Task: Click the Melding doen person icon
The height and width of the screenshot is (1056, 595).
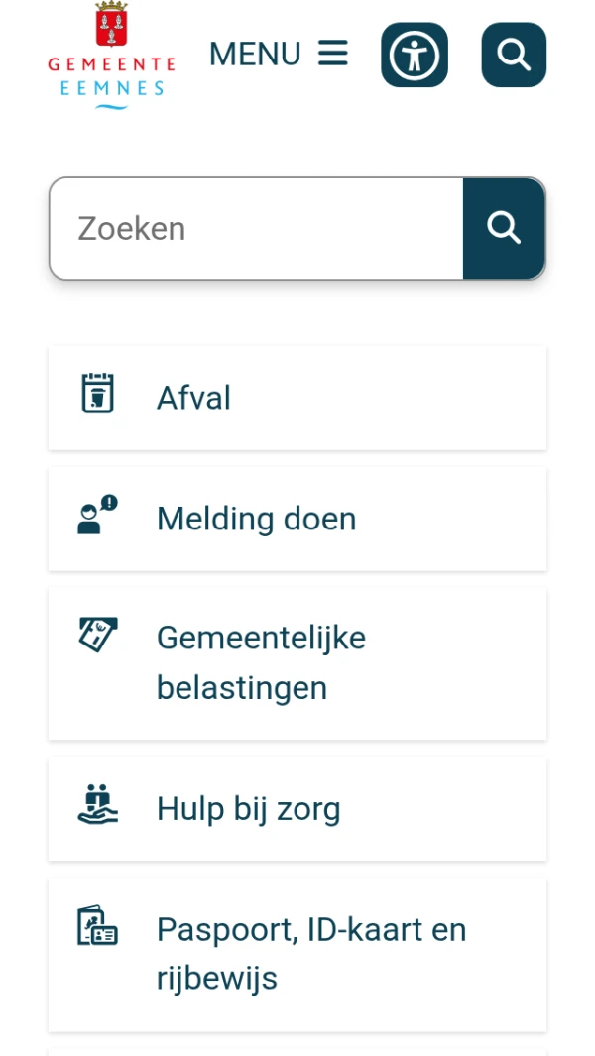Action: click(97, 517)
